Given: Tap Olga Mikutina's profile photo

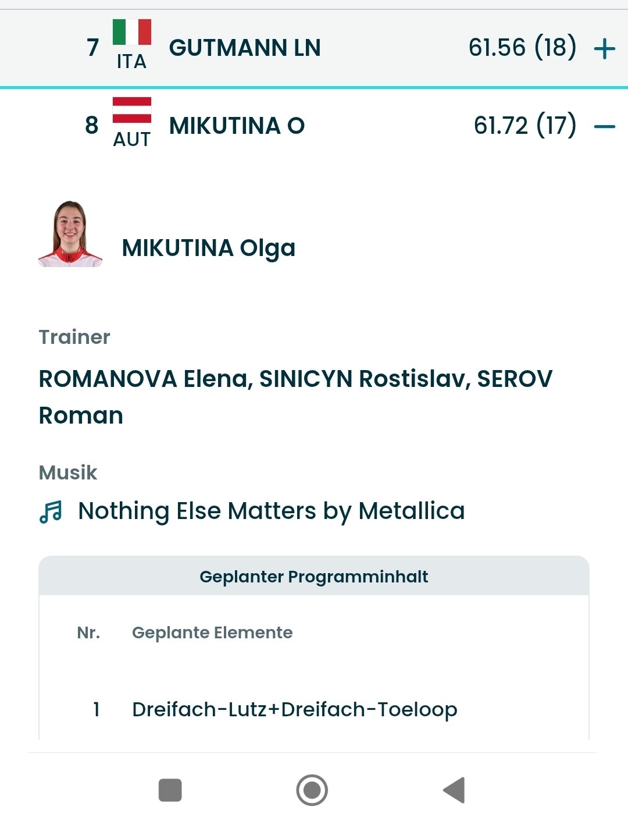Looking at the screenshot, I should point(70,234).
